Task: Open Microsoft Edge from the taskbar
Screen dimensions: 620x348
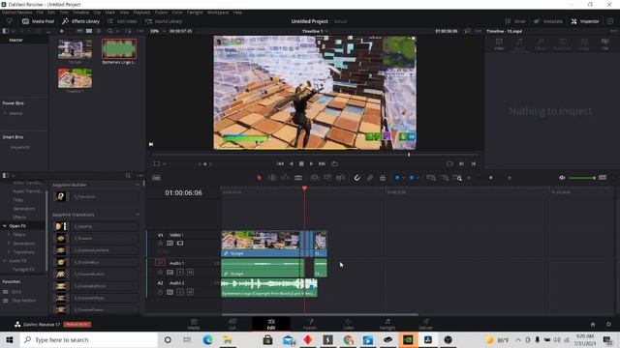Action: coord(207,339)
